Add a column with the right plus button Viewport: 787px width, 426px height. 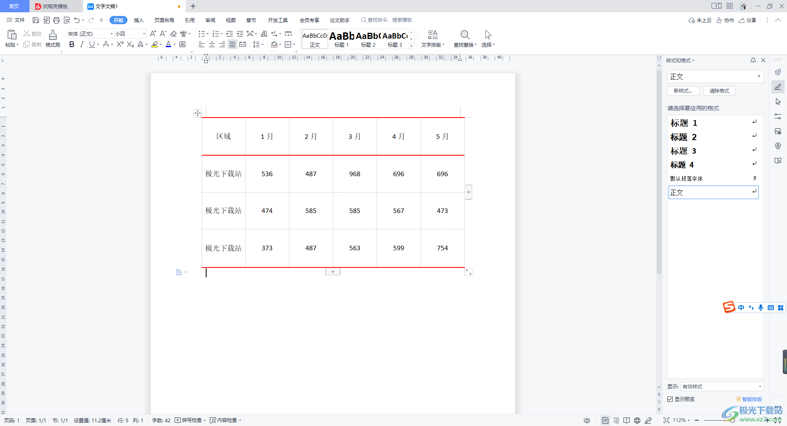(x=469, y=192)
